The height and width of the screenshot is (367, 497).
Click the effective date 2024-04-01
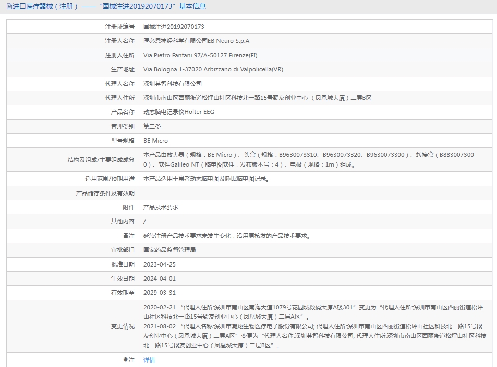[x=160, y=279]
